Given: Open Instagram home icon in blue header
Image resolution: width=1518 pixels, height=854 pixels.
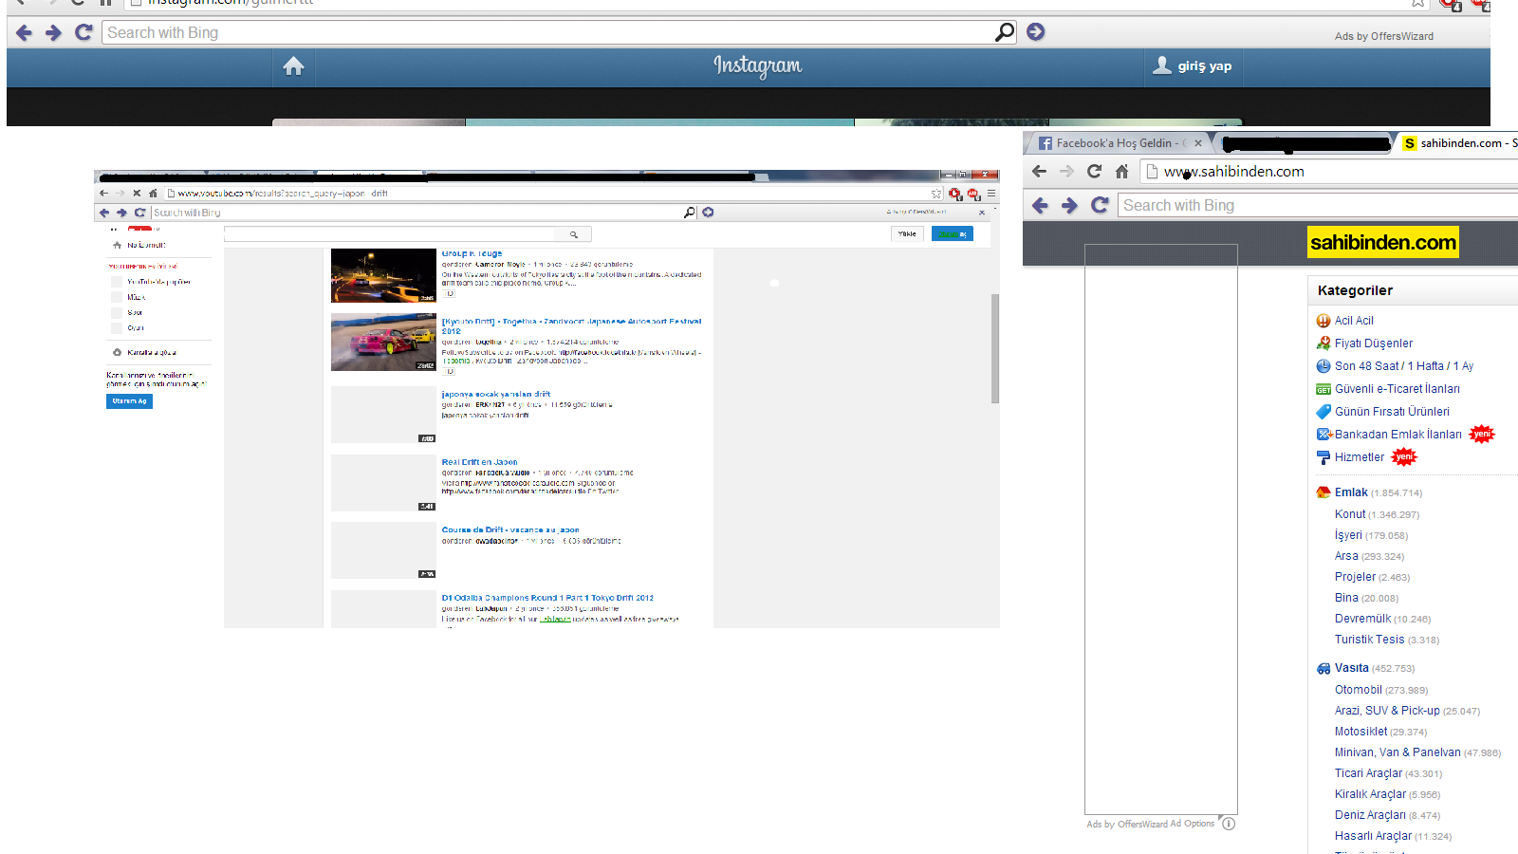Looking at the screenshot, I should point(294,65).
